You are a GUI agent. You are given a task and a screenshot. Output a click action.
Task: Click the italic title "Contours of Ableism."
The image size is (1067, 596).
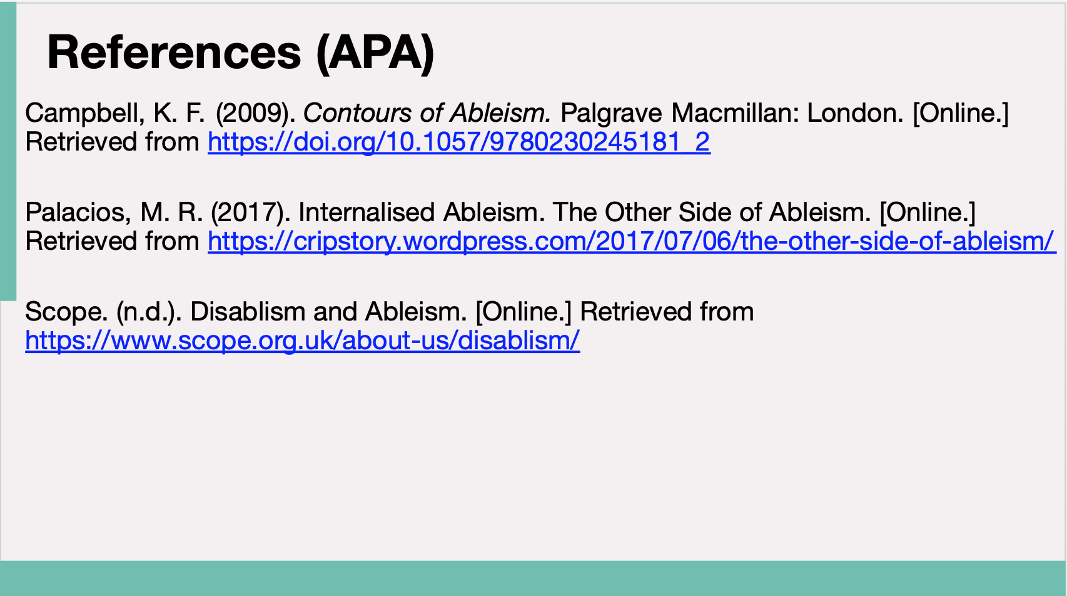click(427, 113)
